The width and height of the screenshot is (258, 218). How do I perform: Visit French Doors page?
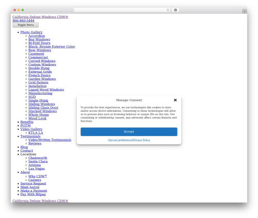pos(39,75)
